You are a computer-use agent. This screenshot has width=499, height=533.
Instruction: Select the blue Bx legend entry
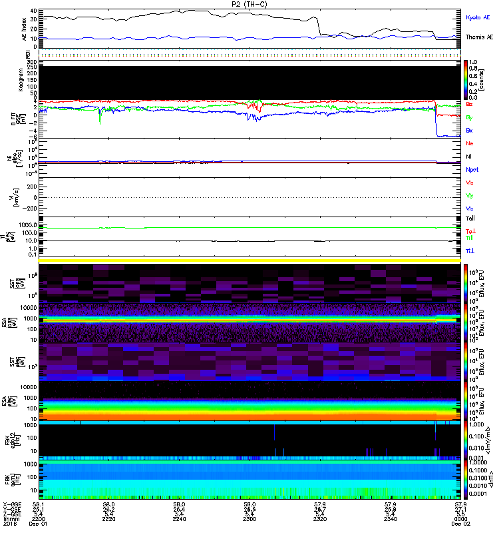coord(470,131)
